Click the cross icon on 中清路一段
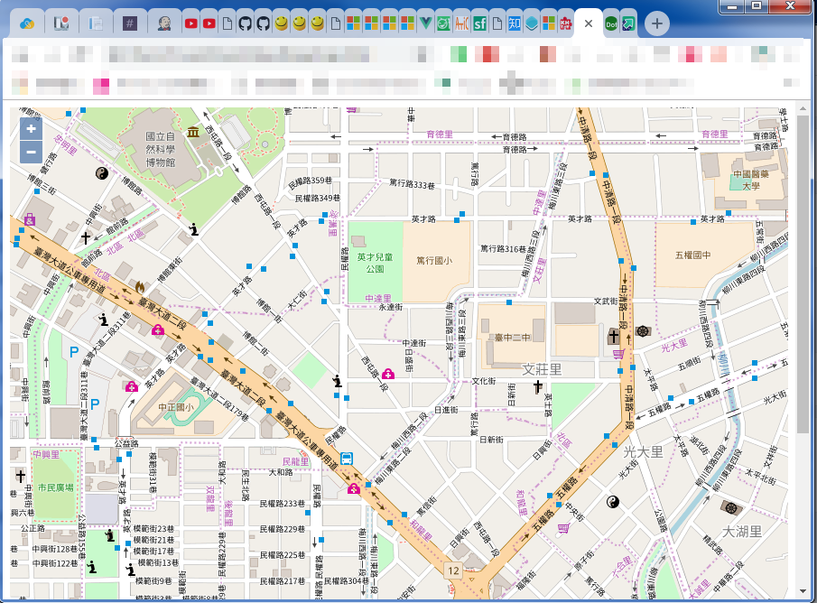This screenshot has width=817, height=603. click(614, 336)
